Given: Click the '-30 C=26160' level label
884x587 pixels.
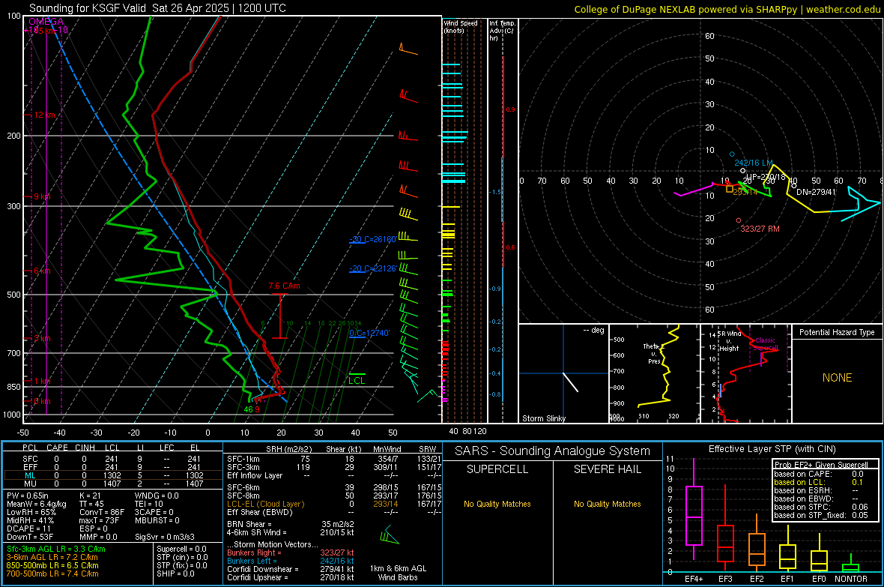Looking at the screenshot, I should tap(372, 239).
